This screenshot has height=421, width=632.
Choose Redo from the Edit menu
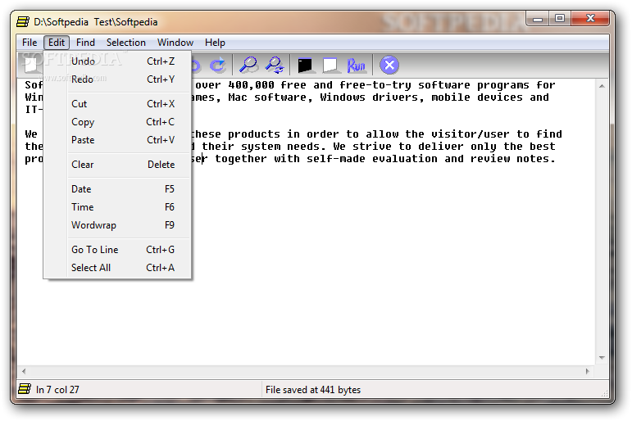click(117, 79)
